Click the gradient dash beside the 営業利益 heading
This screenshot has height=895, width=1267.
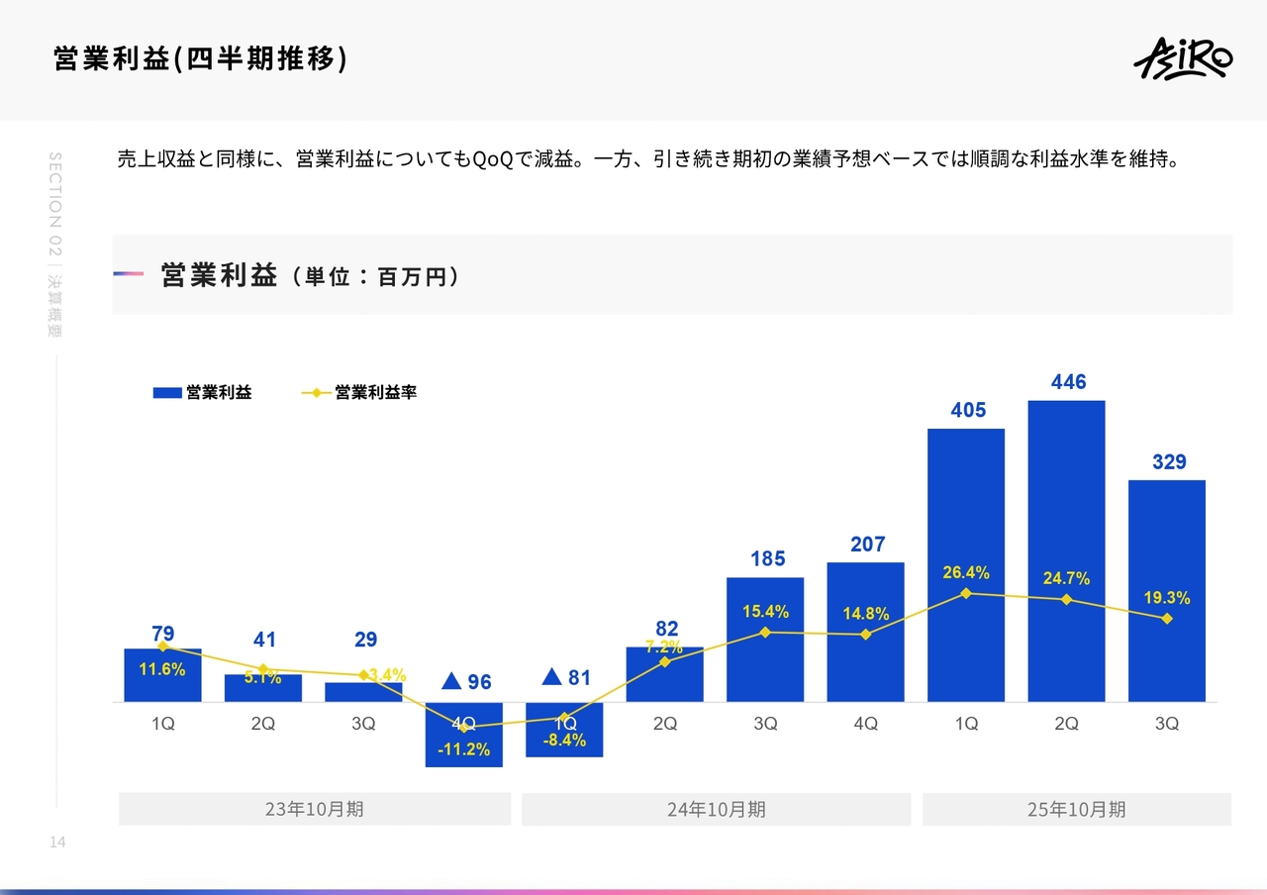(x=129, y=274)
